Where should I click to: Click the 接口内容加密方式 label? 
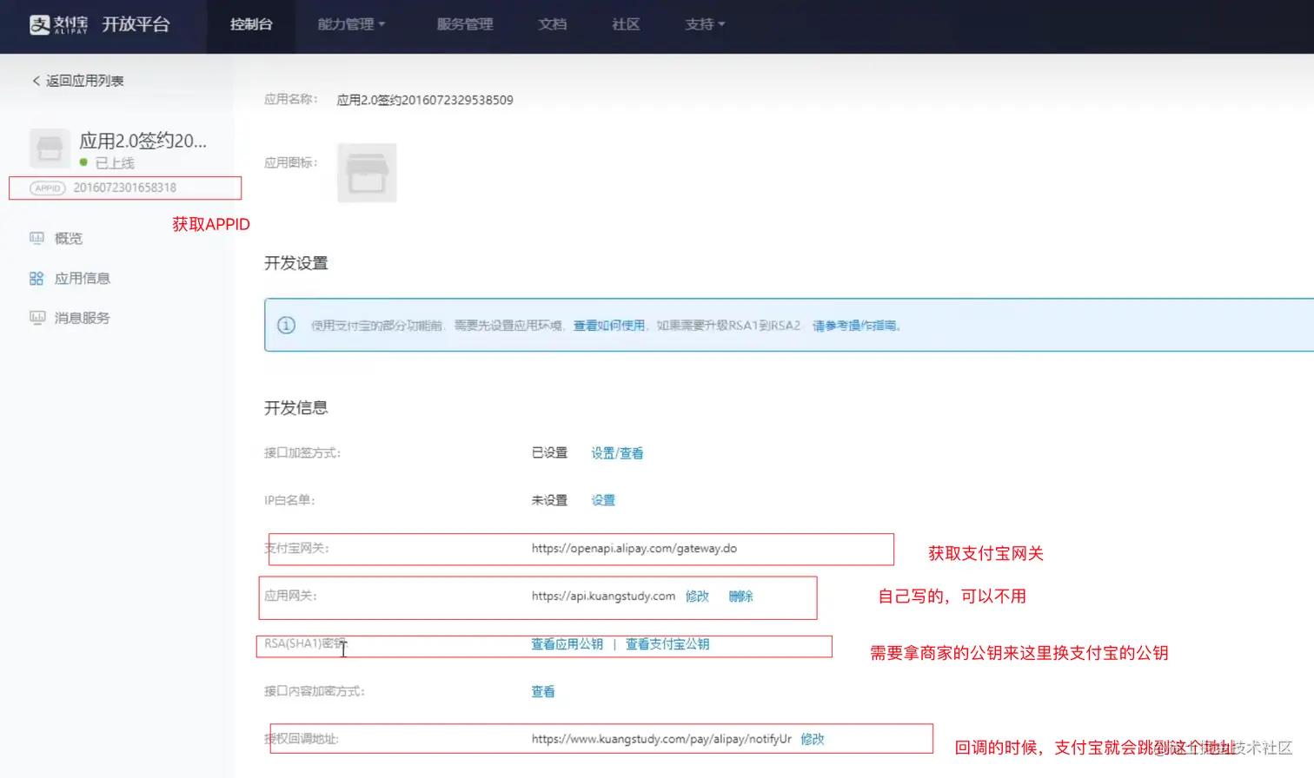coord(315,692)
